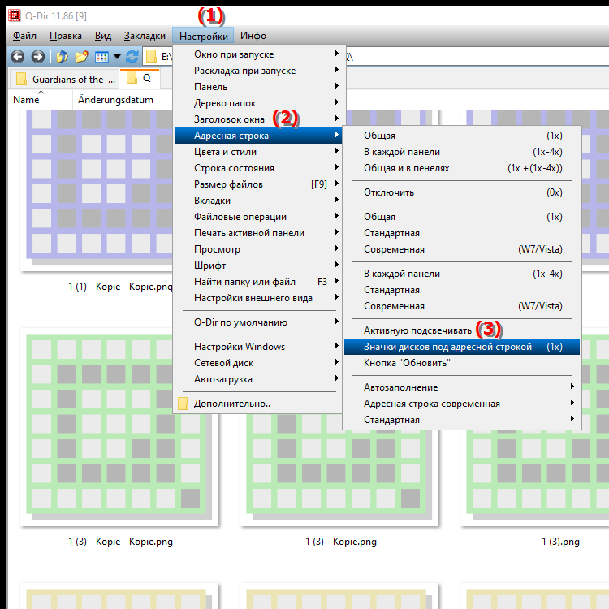The height and width of the screenshot is (609, 609).
Task: Open the Вкладки submenu
Action: [x=257, y=201]
